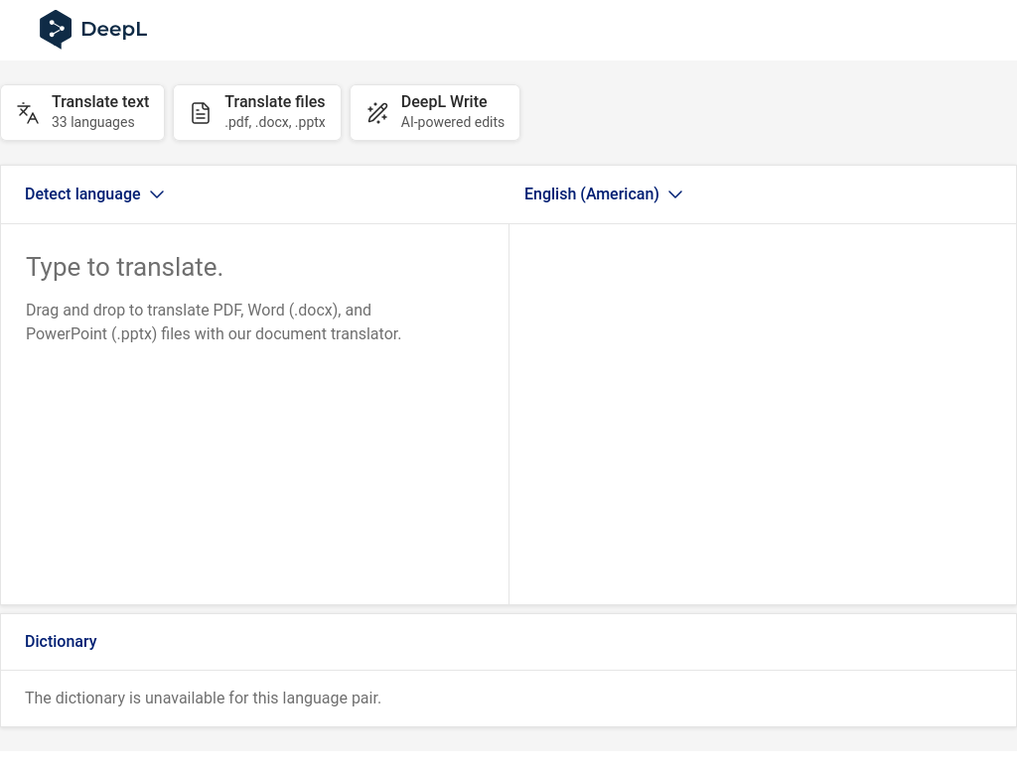The height and width of the screenshot is (762, 1017).
Task: Click the '33 languages' subtitle
Action: pos(92,122)
